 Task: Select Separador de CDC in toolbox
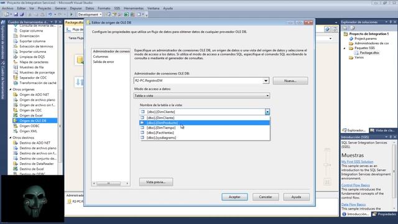click(x=33, y=78)
